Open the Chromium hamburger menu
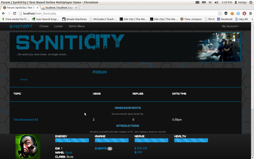Viewport: 254px width, 159px height. point(250,13)
